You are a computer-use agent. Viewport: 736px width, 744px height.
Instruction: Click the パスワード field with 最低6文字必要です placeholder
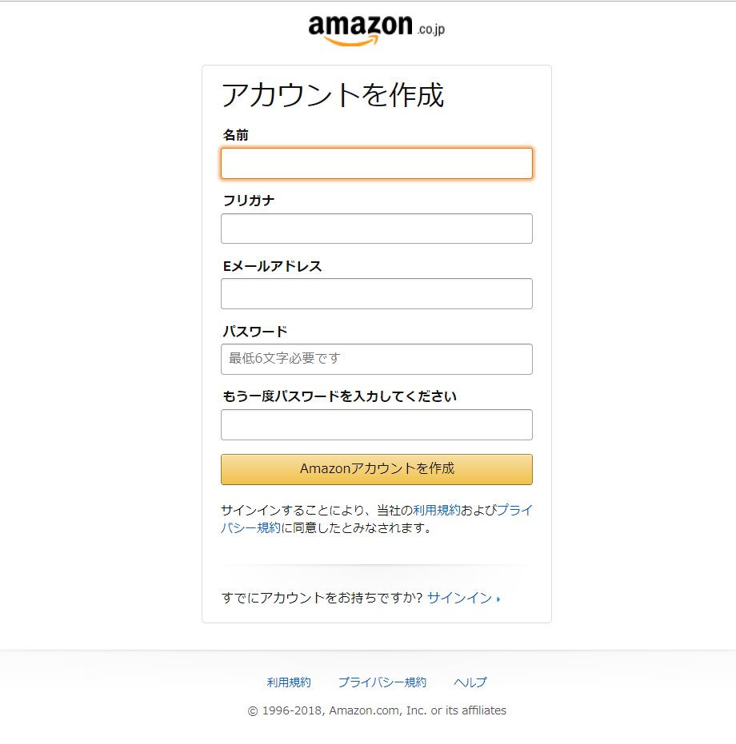click(376, 359)
